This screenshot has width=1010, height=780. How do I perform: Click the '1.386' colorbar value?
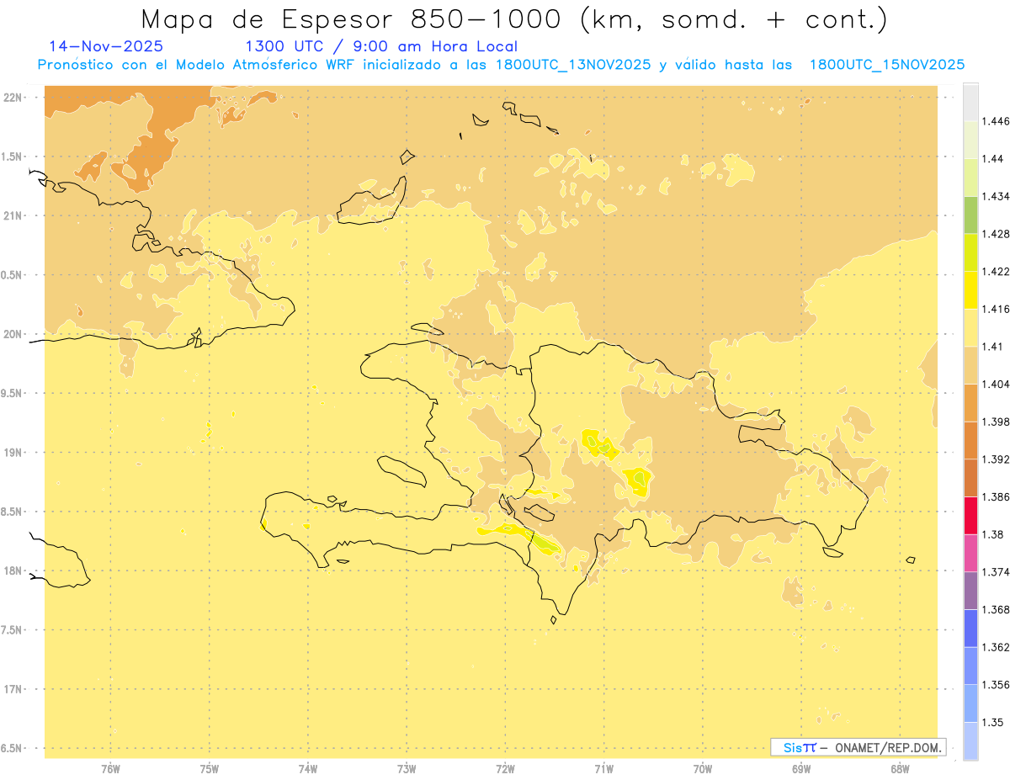coord(997,497)
